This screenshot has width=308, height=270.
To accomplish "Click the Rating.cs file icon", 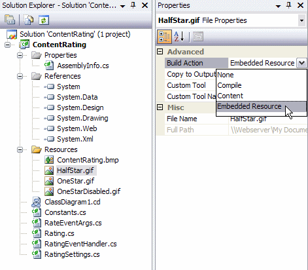I will [x=37, y=233].
